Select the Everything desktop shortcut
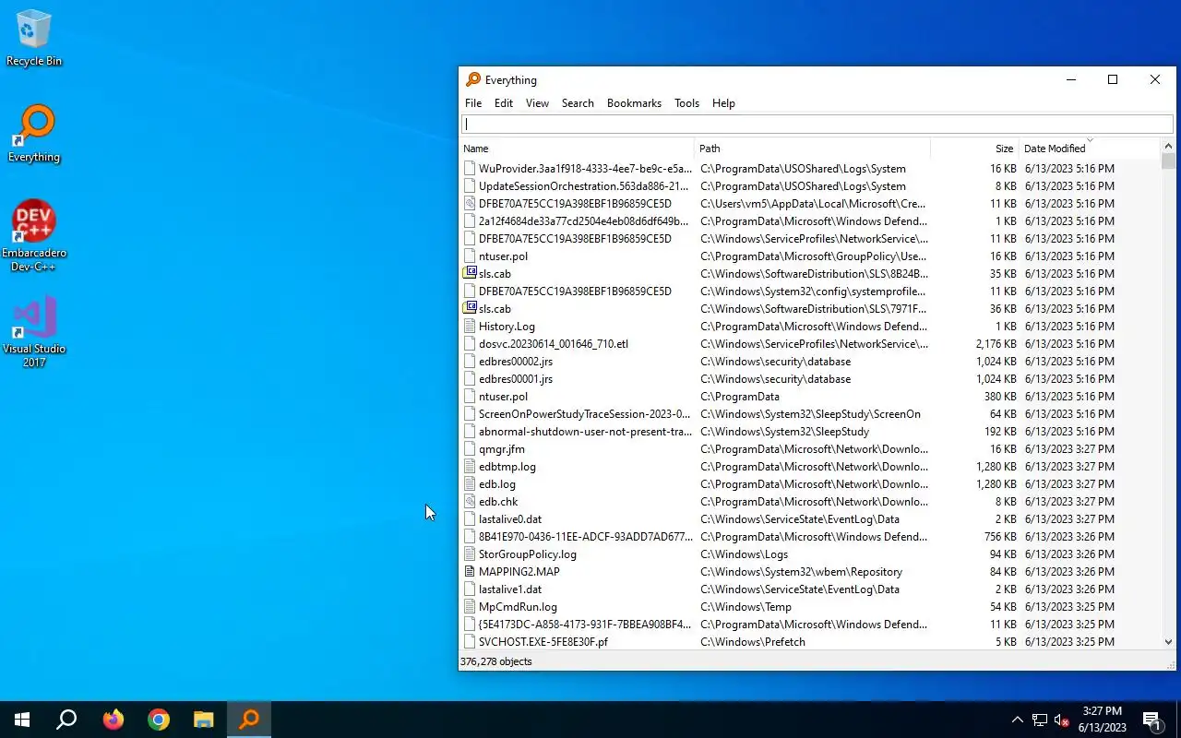This screenshot has width=1181, height=738. coord(34,135)
